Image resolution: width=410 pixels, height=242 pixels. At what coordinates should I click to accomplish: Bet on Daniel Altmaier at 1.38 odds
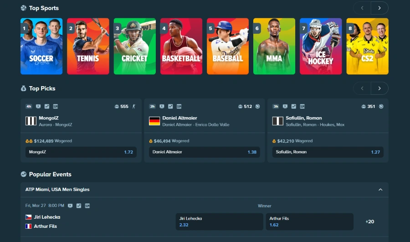pos(205,152)
